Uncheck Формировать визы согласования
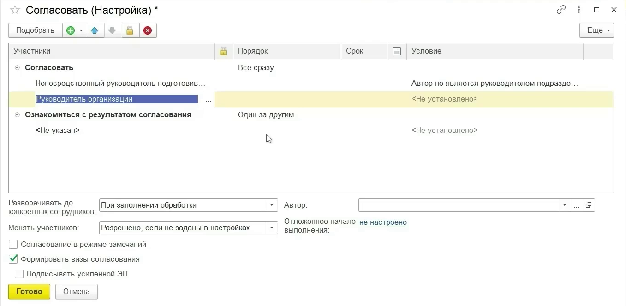The height and width of the screenshot is (306, 626). 13,259
